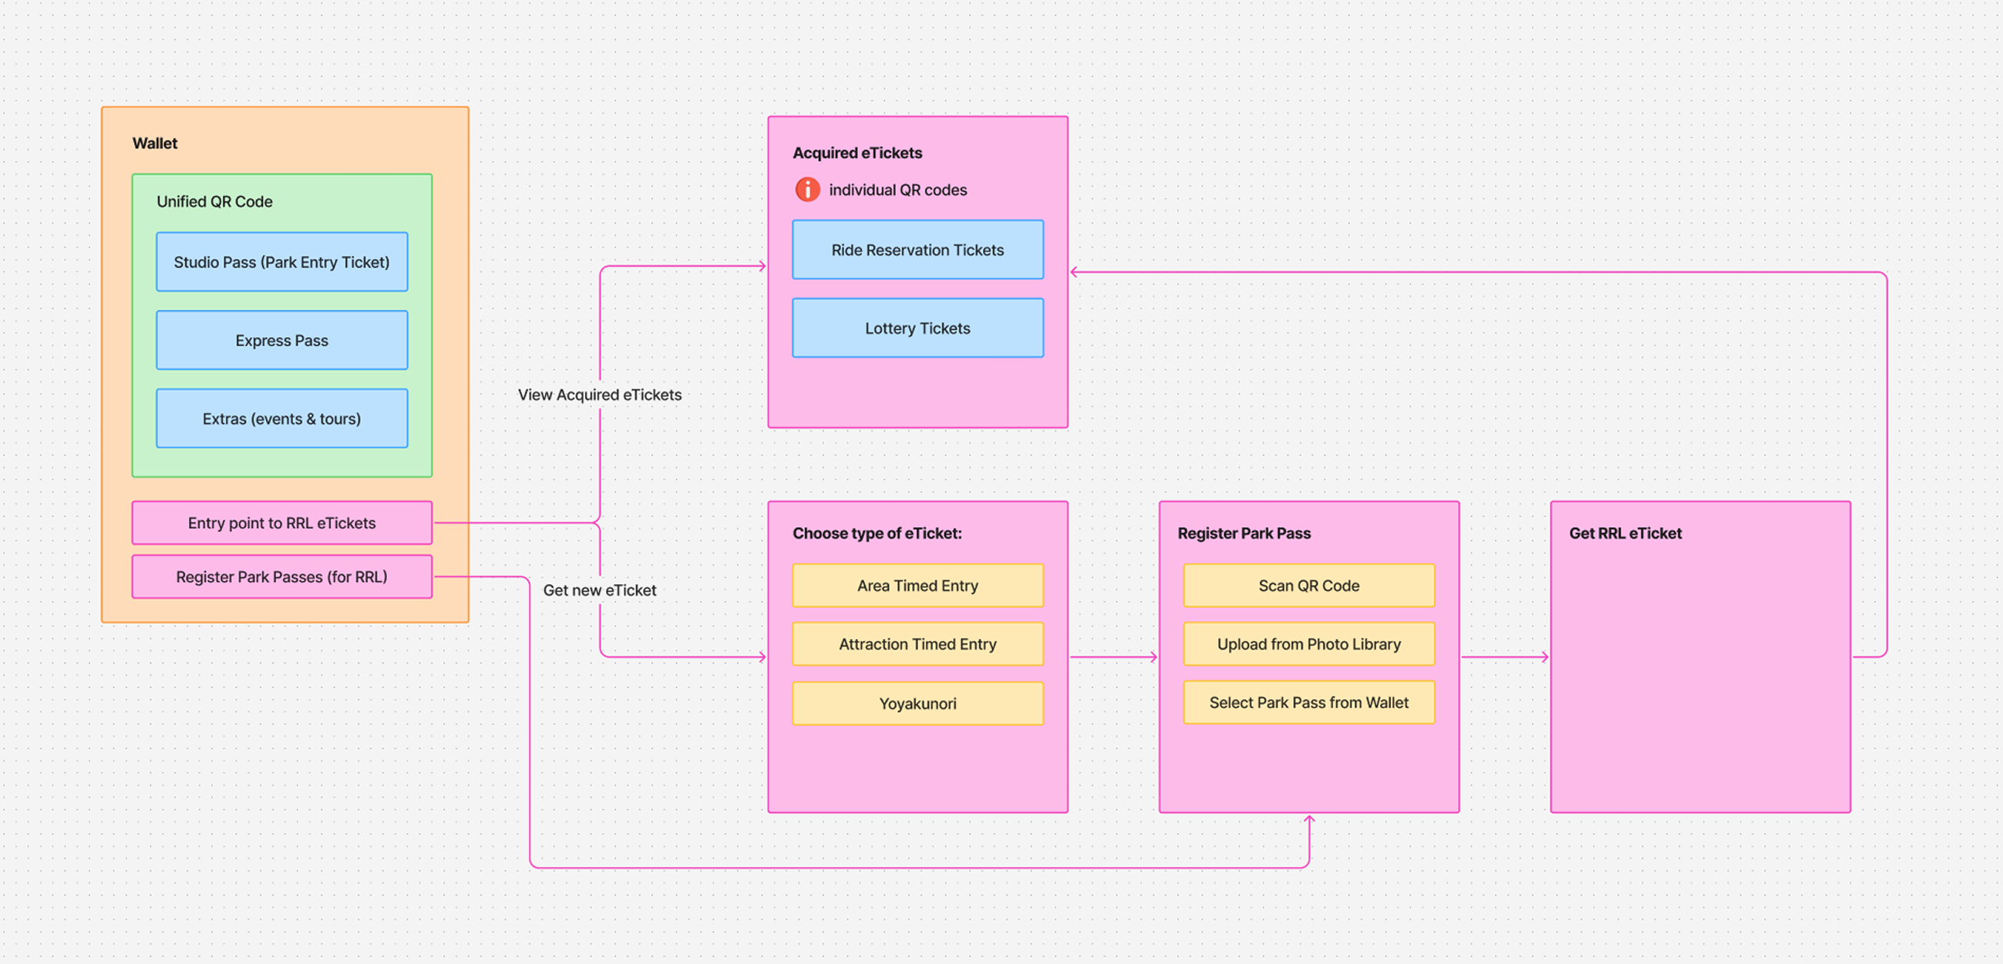Select the Ride Reservation Tickets box

coord(917,250)
